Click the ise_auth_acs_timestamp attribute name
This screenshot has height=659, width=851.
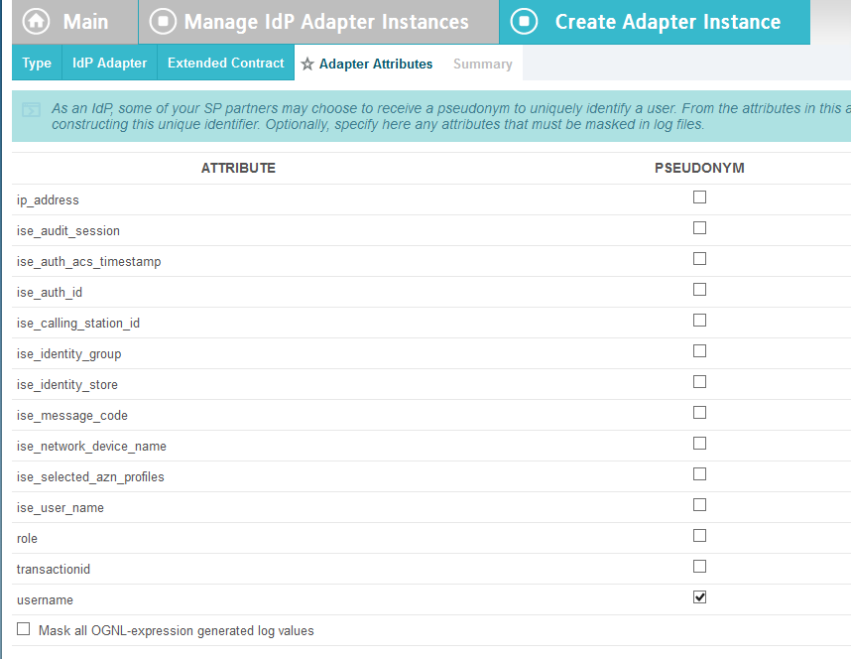click(x=89, y=262)
